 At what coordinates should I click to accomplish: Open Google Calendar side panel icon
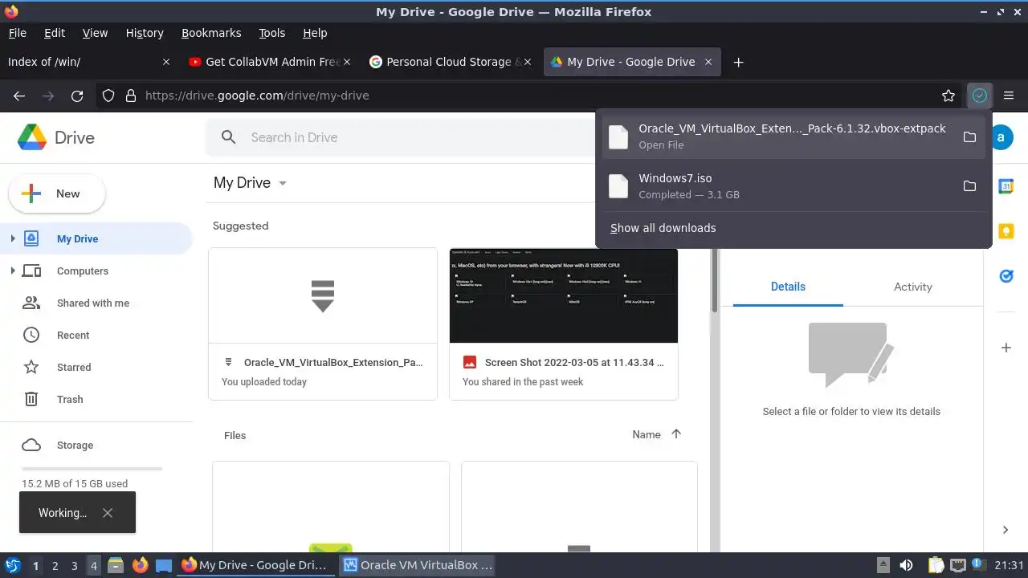pos(1006,186)
